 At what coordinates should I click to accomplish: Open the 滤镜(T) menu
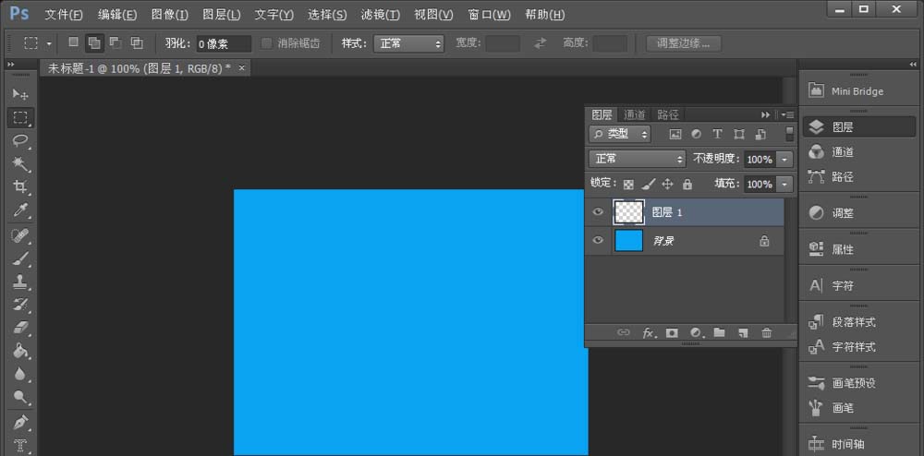pyautogui.click(x=381, y=15)
